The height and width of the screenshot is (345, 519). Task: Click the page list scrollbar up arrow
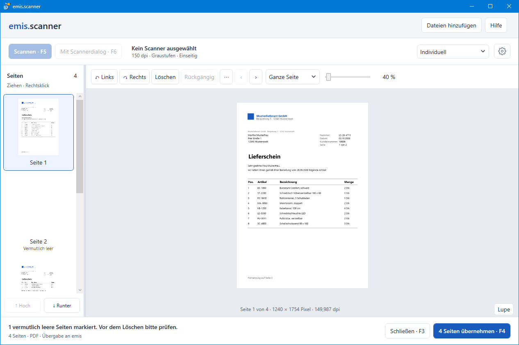click(x=80, y=97)
